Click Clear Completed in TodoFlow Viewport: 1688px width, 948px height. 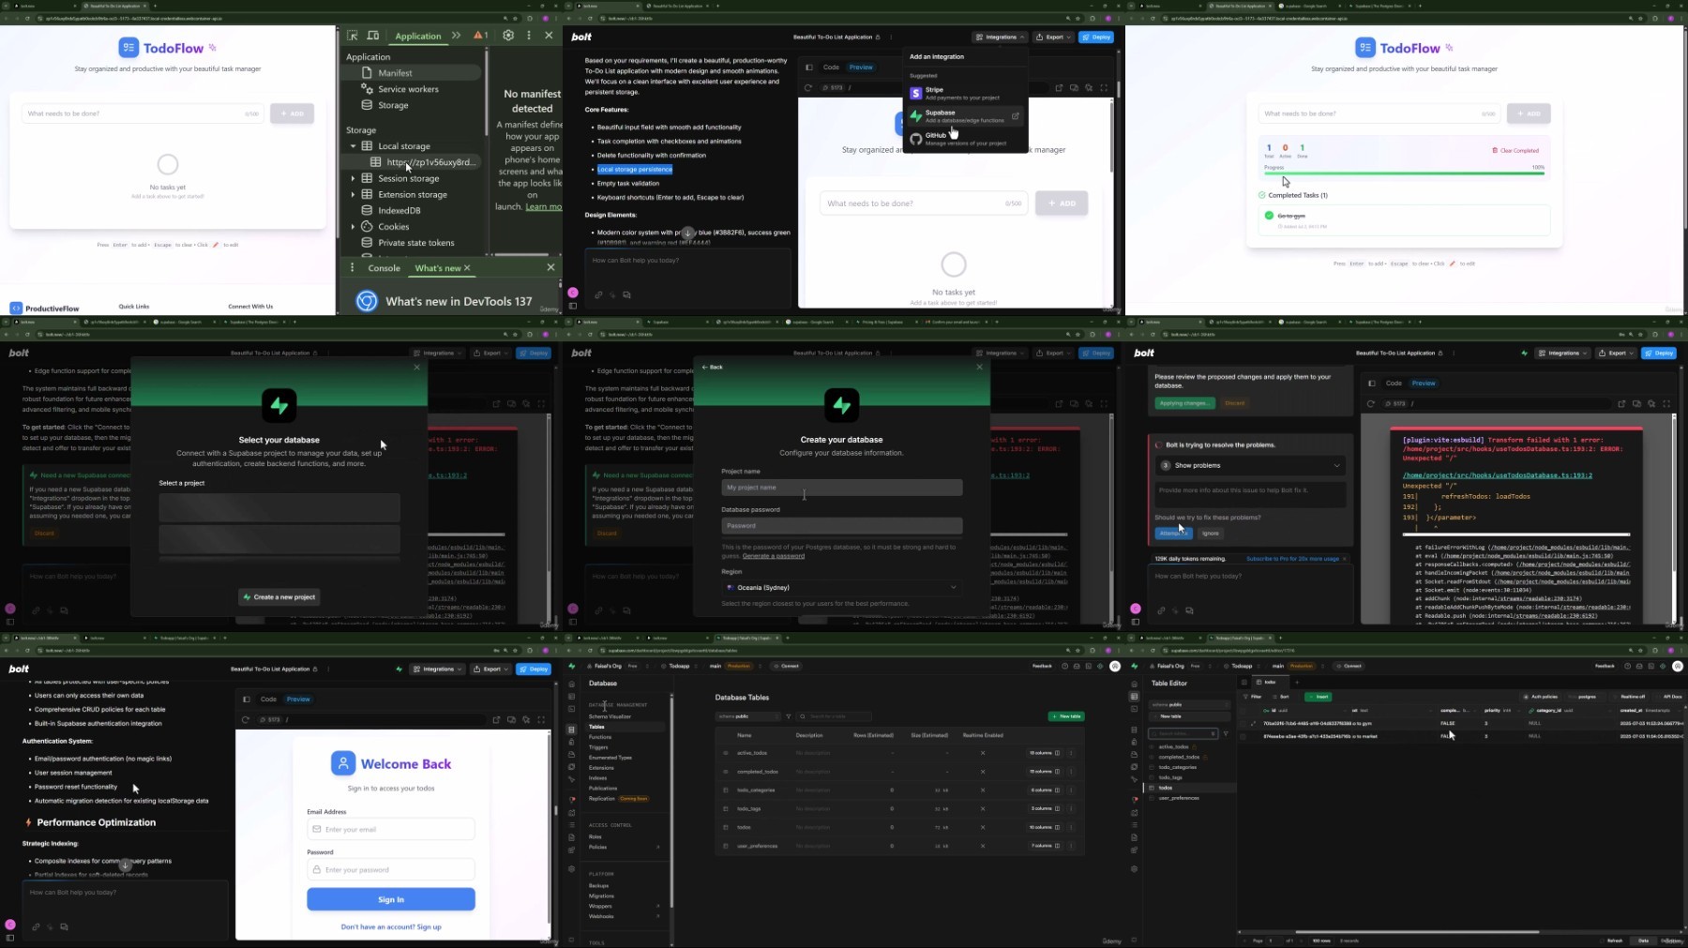tap(1515, 150)
